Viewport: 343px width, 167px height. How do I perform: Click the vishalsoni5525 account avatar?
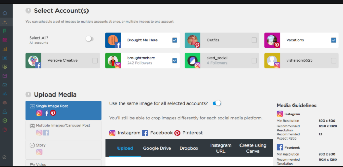point(272,61)
